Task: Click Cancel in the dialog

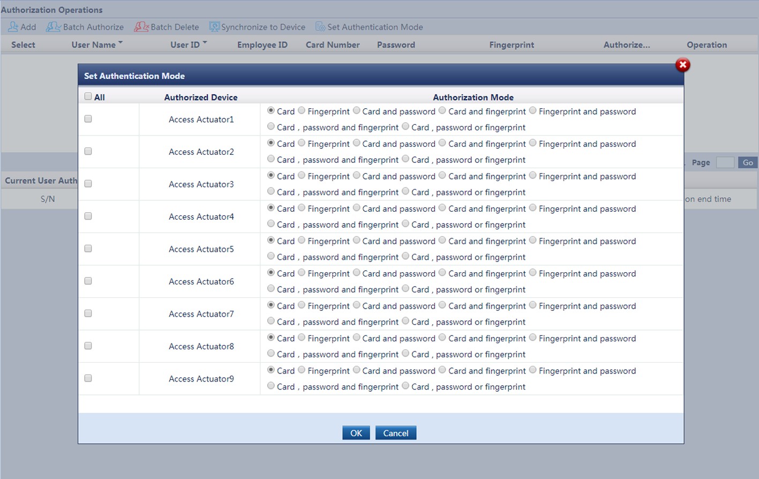Action: coord(396,433)
